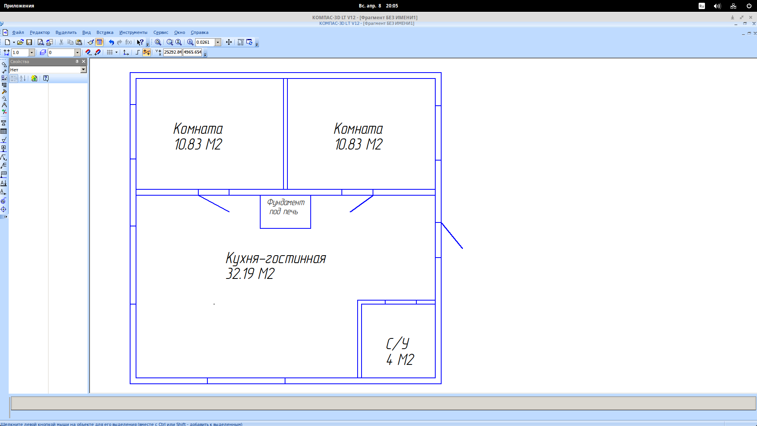Click the X coordinate field 25292.84
757x426 pixels.
pos(172,52)
